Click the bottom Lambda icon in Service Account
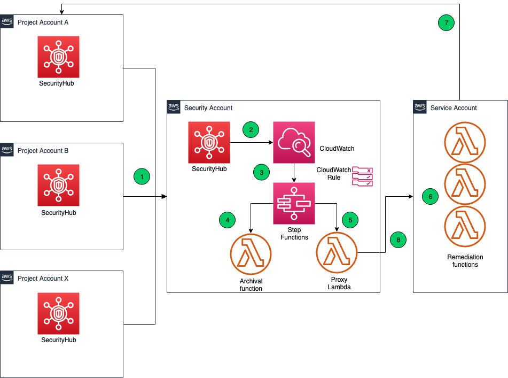Viewport: 508px width, 378px height. 465,226
